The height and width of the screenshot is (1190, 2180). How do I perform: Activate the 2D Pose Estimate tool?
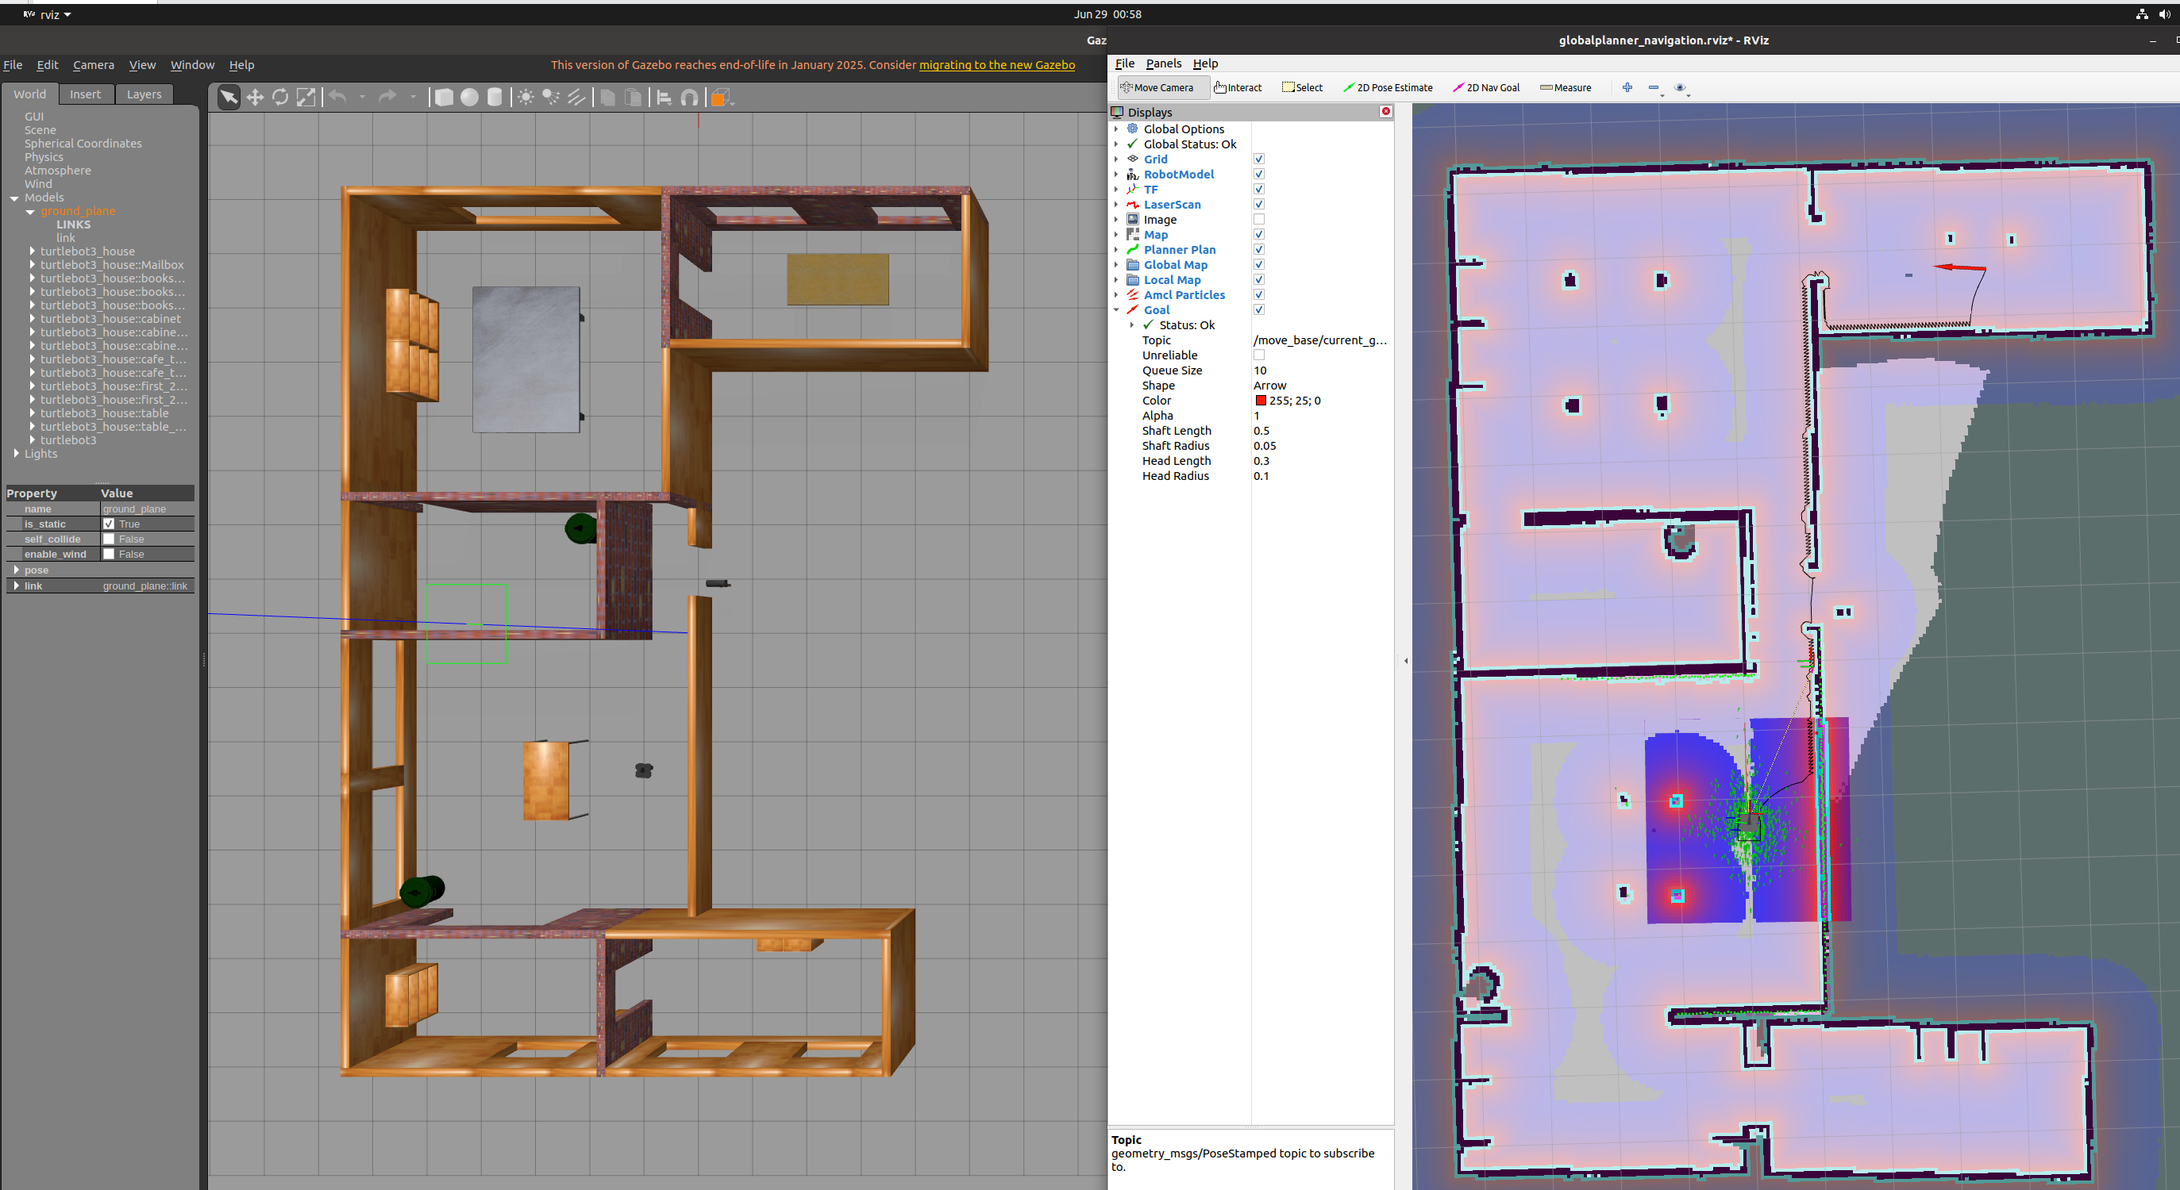click(x=1388, y=87)
